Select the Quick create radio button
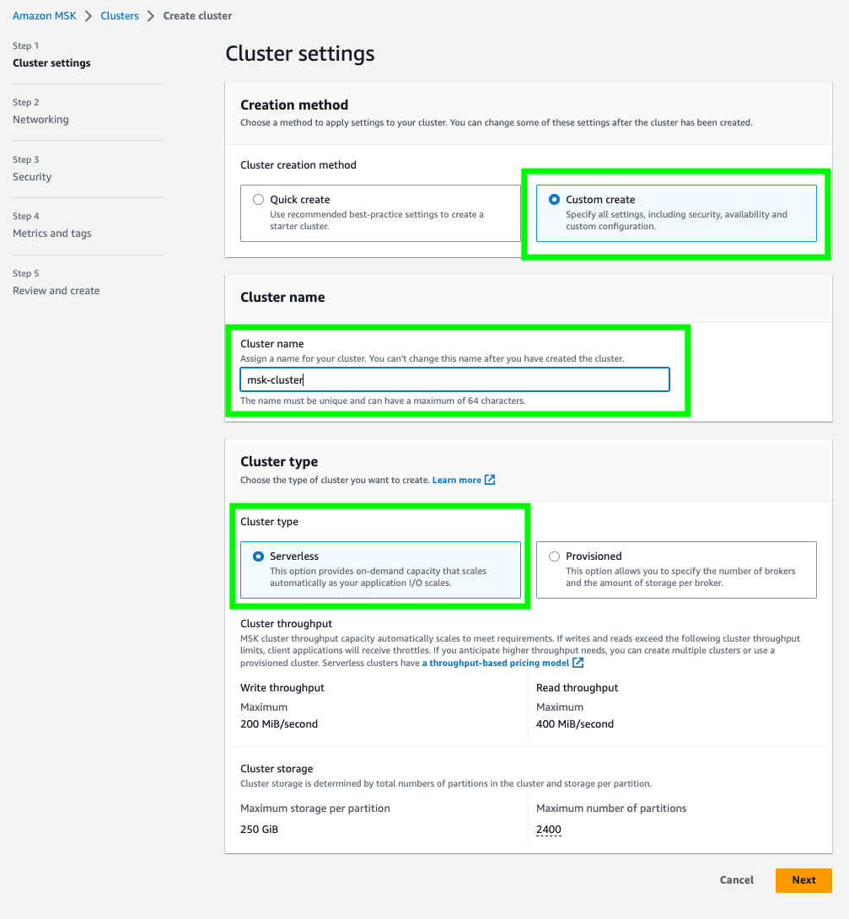 (258, 199)
